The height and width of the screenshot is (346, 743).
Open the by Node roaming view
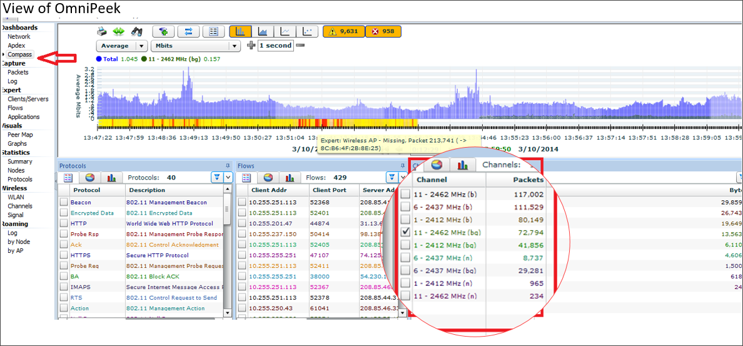(19, 242)
